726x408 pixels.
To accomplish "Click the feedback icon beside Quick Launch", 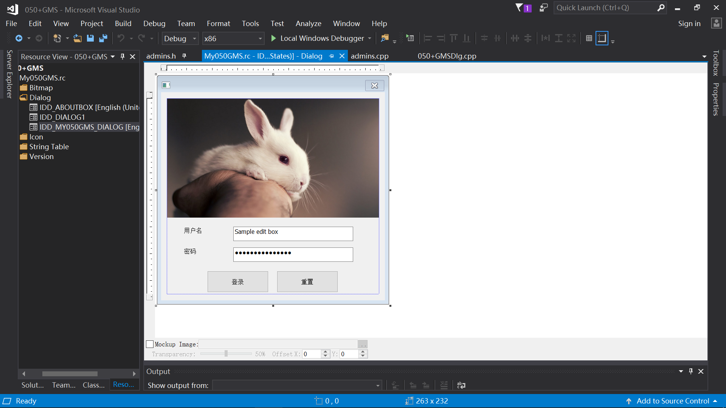I will [x=543, y=8].
